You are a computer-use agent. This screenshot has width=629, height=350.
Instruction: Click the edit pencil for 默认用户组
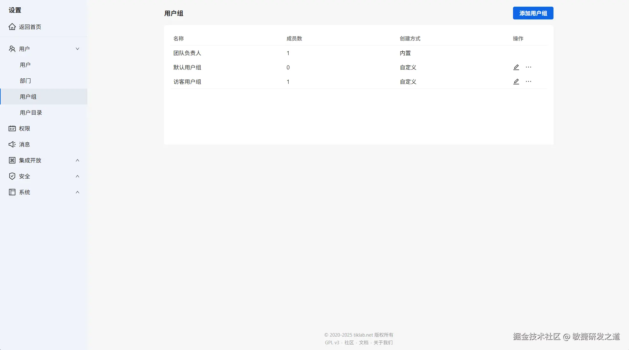[x=516, y=67]
